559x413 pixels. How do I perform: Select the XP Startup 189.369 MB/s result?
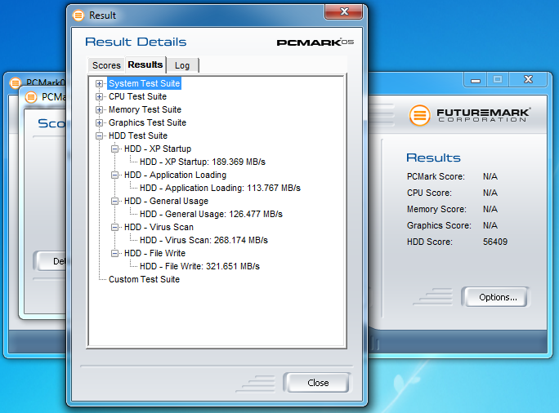tap(203, 162)
